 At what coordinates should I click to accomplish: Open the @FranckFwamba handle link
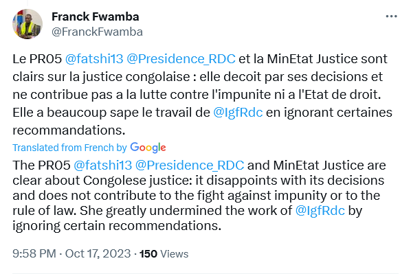pyautogui.click(x=97, y=32)
